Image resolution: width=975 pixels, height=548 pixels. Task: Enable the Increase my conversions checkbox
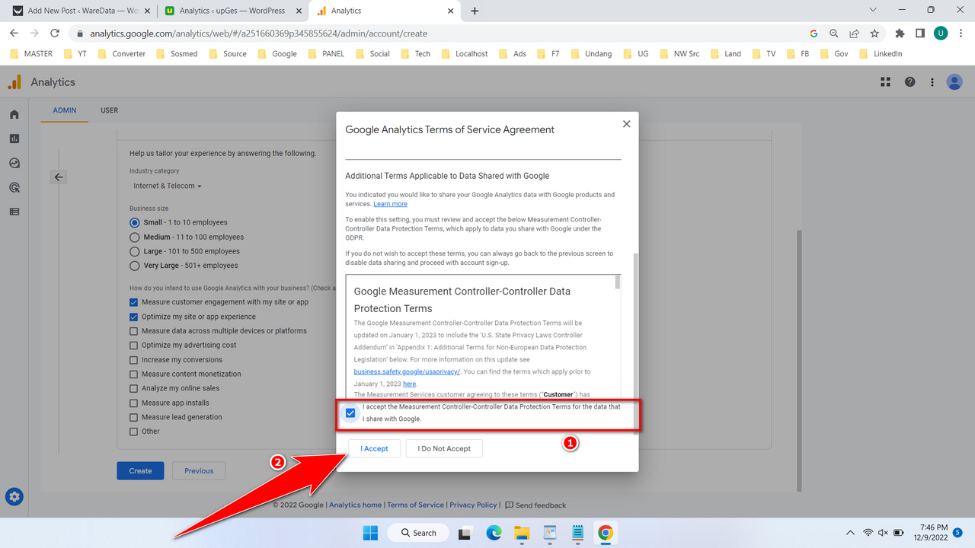[x=133, y=359]
